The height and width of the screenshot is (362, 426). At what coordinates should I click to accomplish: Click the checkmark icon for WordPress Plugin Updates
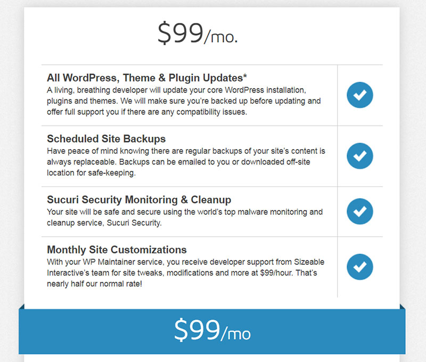(360, 95)
